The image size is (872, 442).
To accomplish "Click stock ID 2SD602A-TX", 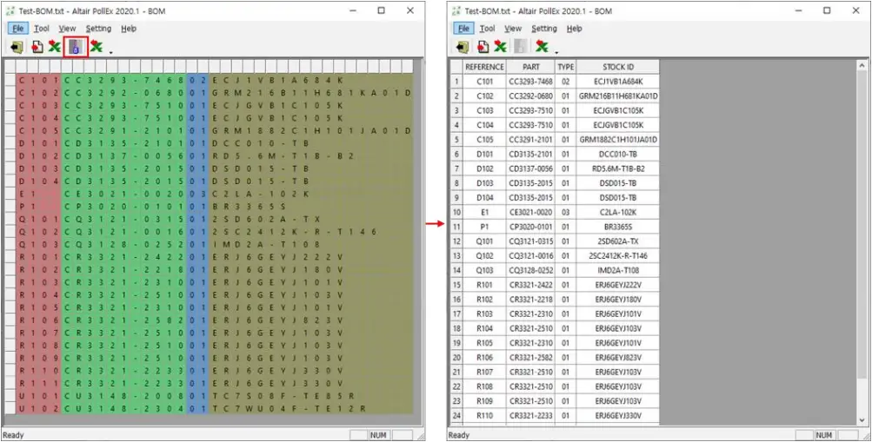I will coord(618,241).
